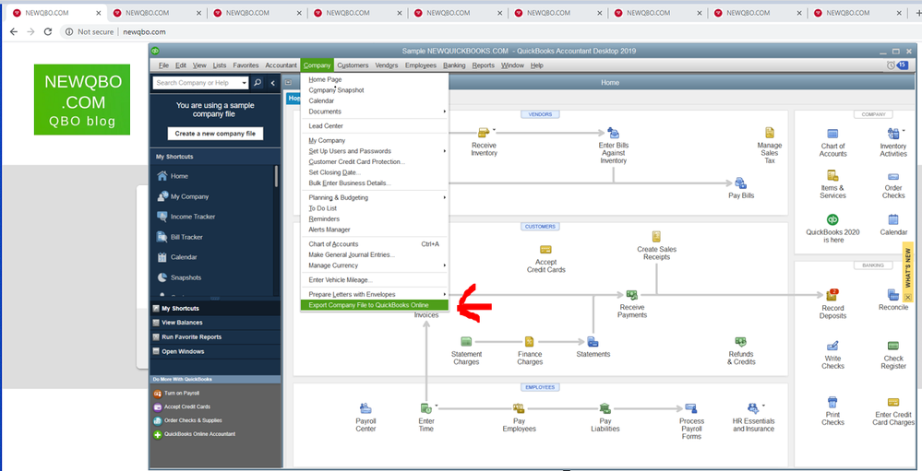Screen dimensions: 922x471
Task: Click the search magnifier icon
Action: point(257,83)
